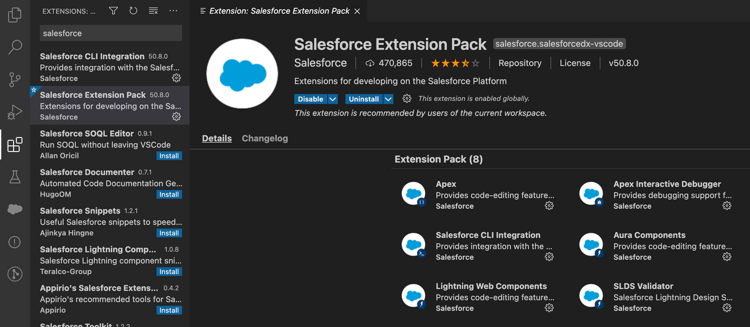The image size is (750, 327).
Task: Open gear for Salesforce CLI Integration in pack
Action: click(549, 257)
